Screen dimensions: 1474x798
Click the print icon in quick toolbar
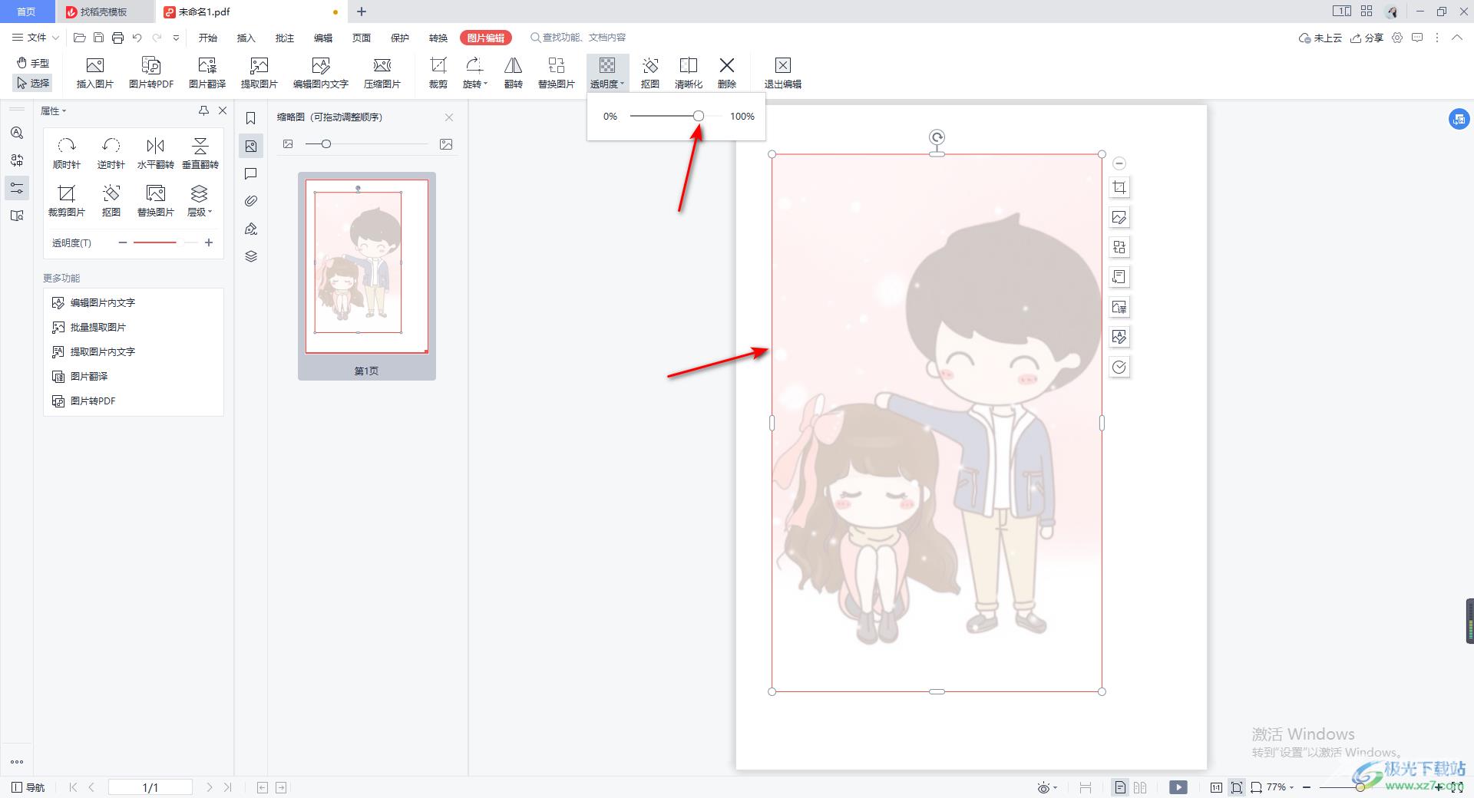(x=117, y=38)
